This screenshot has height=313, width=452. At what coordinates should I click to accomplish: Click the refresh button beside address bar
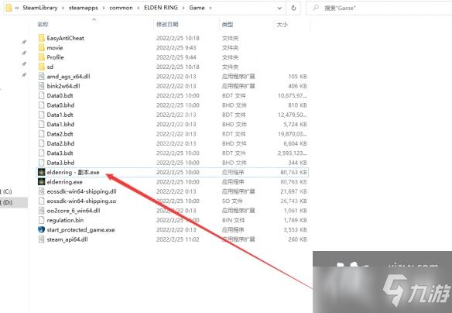293,8
